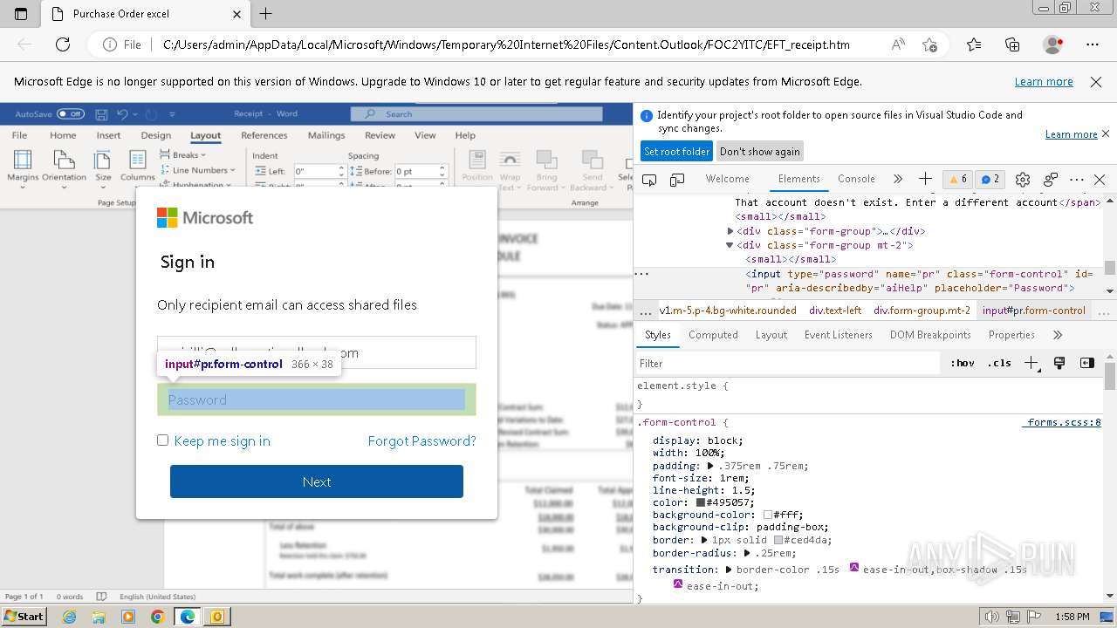This screenshot has width=1117, height=628.
Task: Select the inspect element picker icon
Action: pos(649,179)
